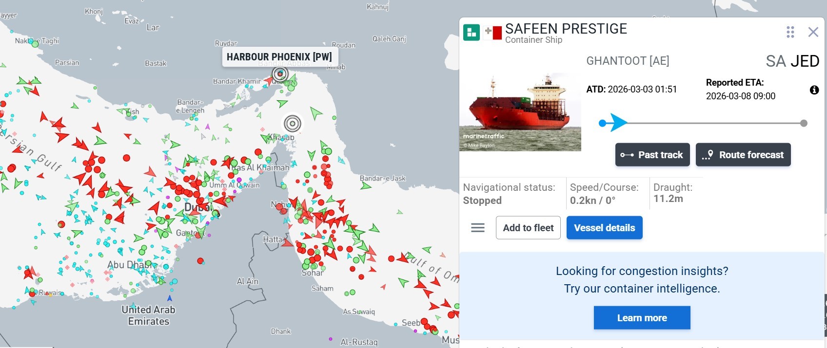The image size is (827, 348).
Task: Open the green vessel type icon
Action: [x=472, y=33]
